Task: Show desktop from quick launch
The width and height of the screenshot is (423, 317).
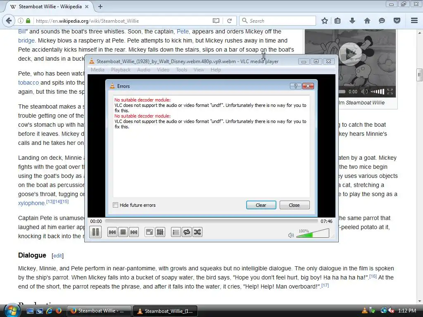Action: point(30,311)
